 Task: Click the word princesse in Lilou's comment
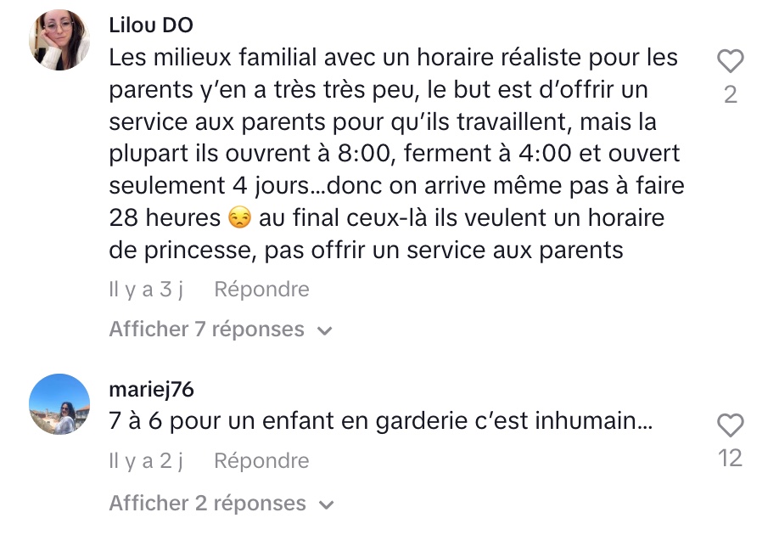point(200,251)
